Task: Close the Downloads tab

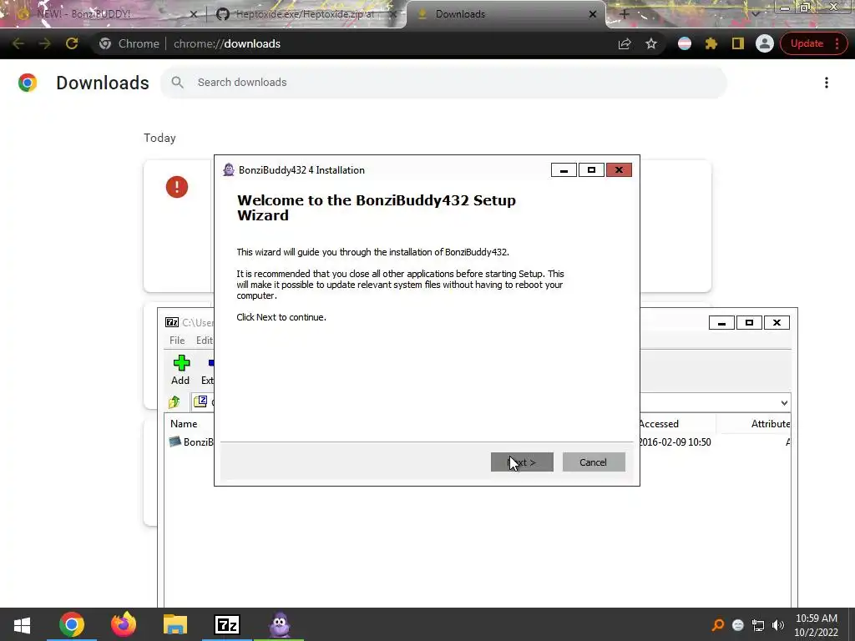Action: pyautogui.click(x=593, y=14)
